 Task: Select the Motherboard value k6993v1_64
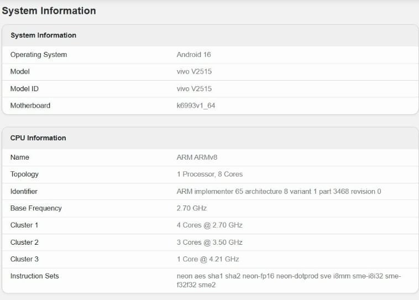pyautogui.click(x=196, y=106)
